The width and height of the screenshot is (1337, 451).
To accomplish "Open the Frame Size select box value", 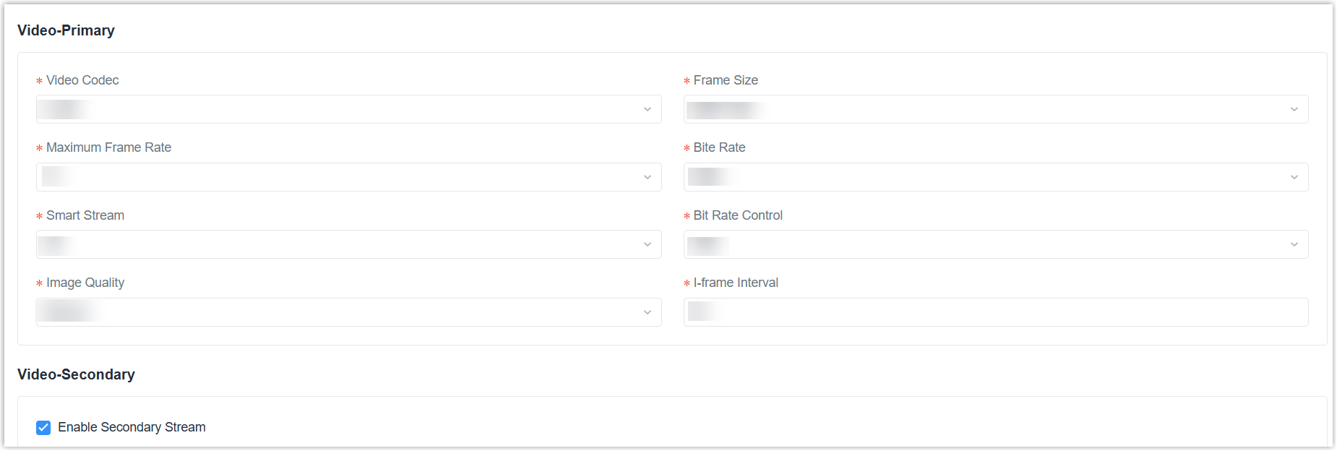I will click(x=996, y=109).
